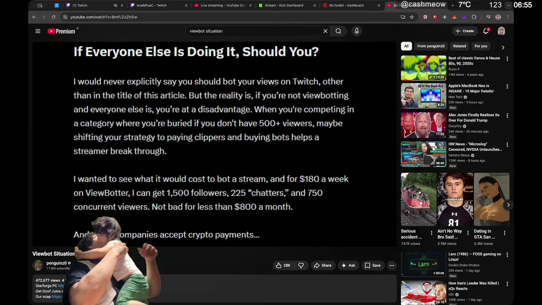Open YouTube notifications bell
Image resolution: width=542 pixels, height=305 pixels.
pyautogui.click(x=486, y=31)
